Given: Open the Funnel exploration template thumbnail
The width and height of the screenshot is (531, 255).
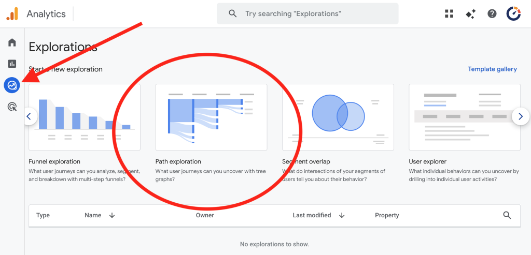Looking at the screenshot, I should [85, 117].
